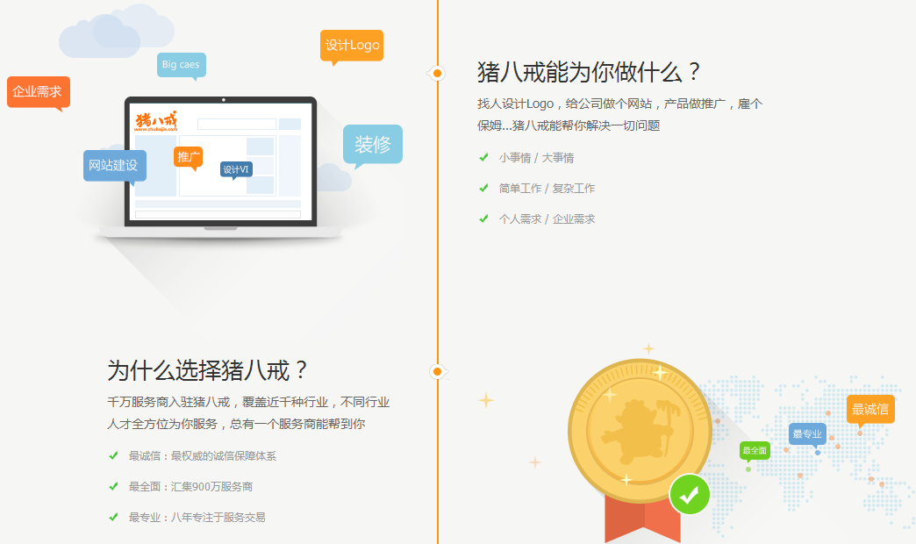
Task: Click the text 最专业：八年专注于服务交易
Action: (197, 517)
